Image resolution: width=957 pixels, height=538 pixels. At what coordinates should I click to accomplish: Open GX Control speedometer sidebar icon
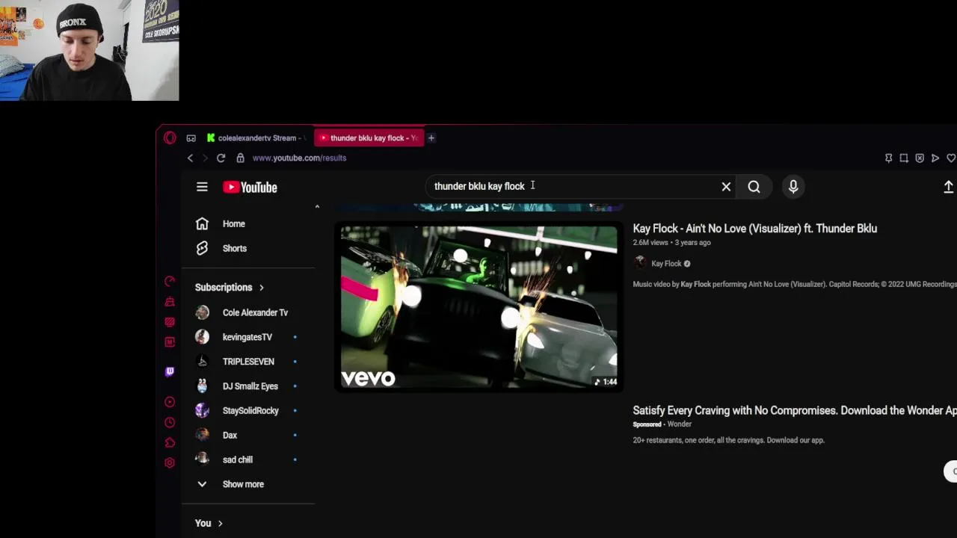170,281
